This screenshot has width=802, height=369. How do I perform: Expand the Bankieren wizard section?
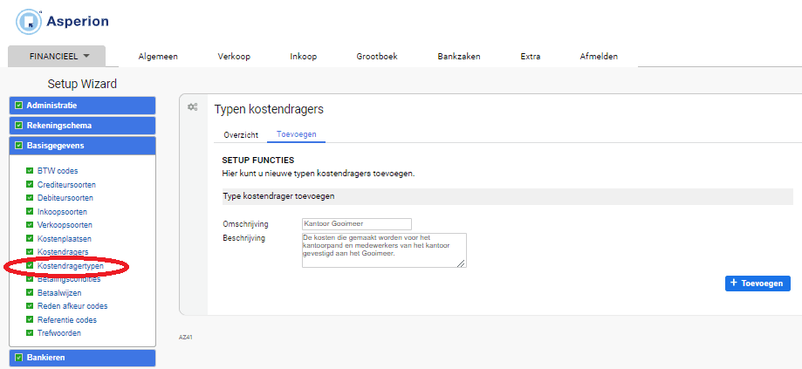click(82, 358)
